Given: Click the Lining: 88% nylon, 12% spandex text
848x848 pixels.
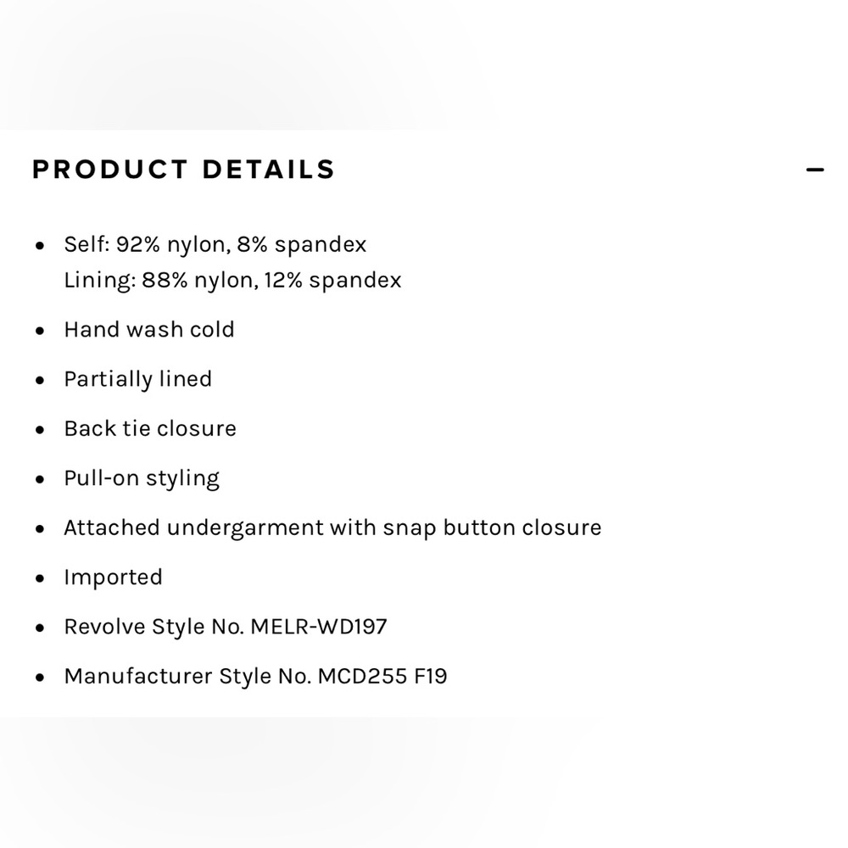Looking at the screenshot, I should point(232,280).
